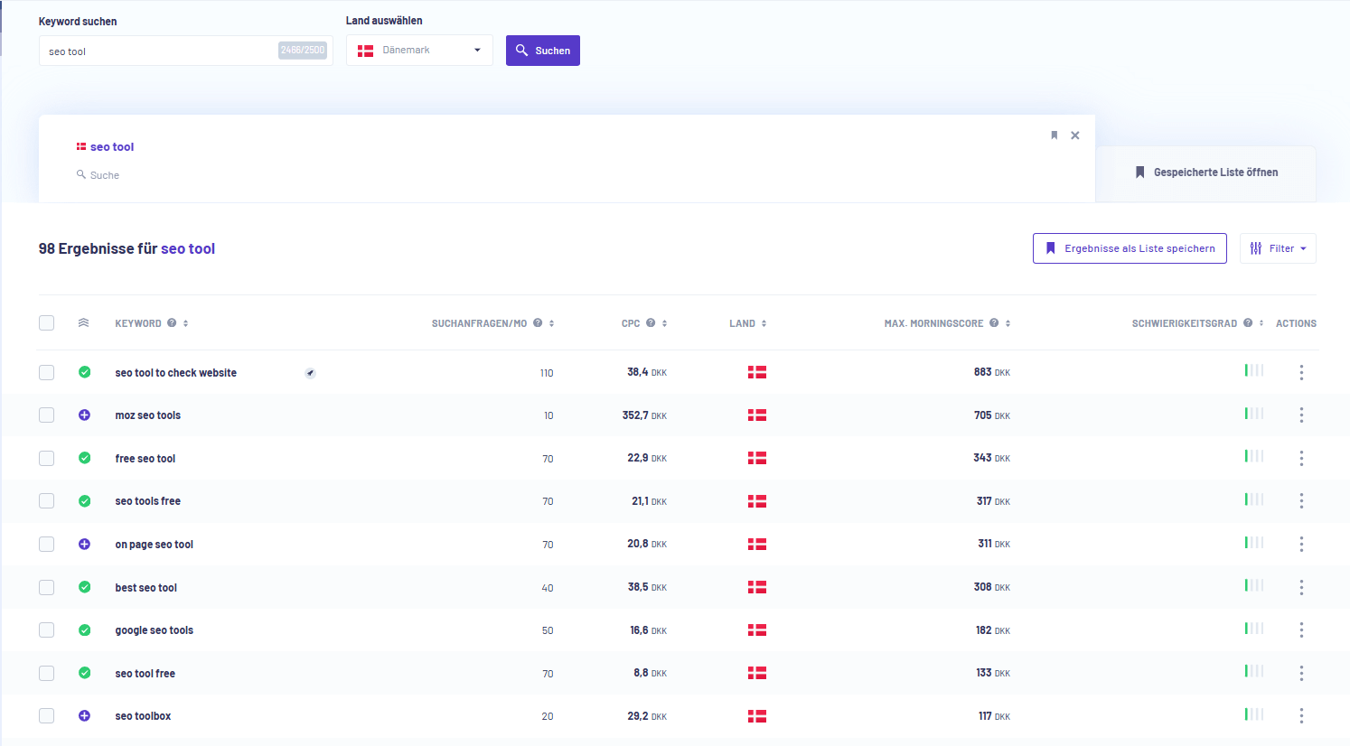Image resolution: width=1350 pixels, height=746 pixels.
Task: Click green check icon for seo tools free
Action: tap(84, 501)
